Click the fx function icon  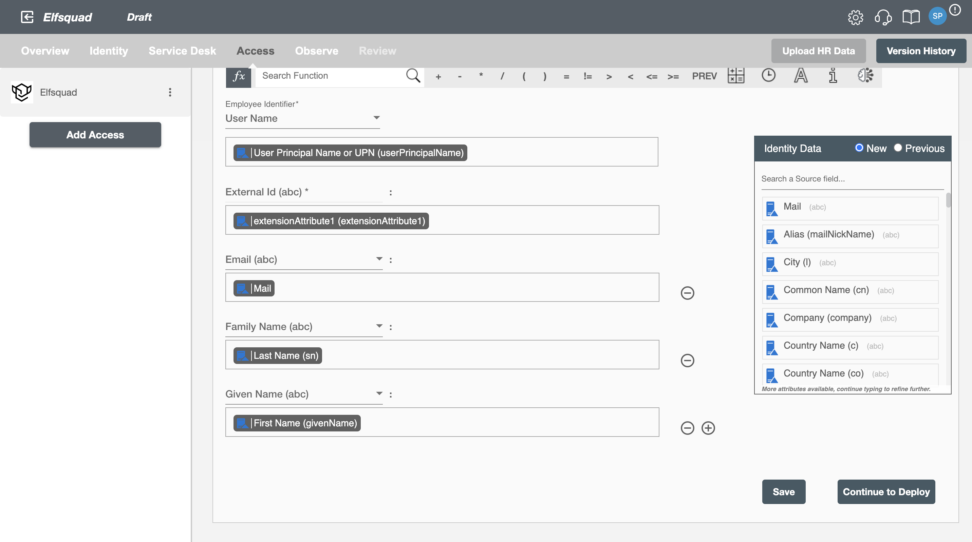click(239, 77)
